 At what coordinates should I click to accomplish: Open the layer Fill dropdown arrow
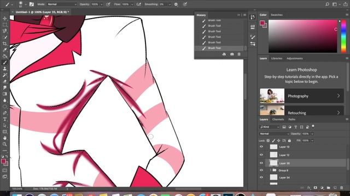point(312,140)
